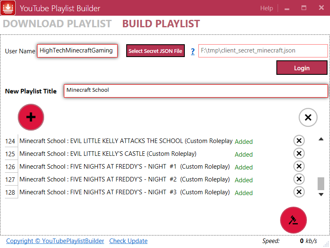Click the Check Update link
330x248 pixels.
click(128, 241)
